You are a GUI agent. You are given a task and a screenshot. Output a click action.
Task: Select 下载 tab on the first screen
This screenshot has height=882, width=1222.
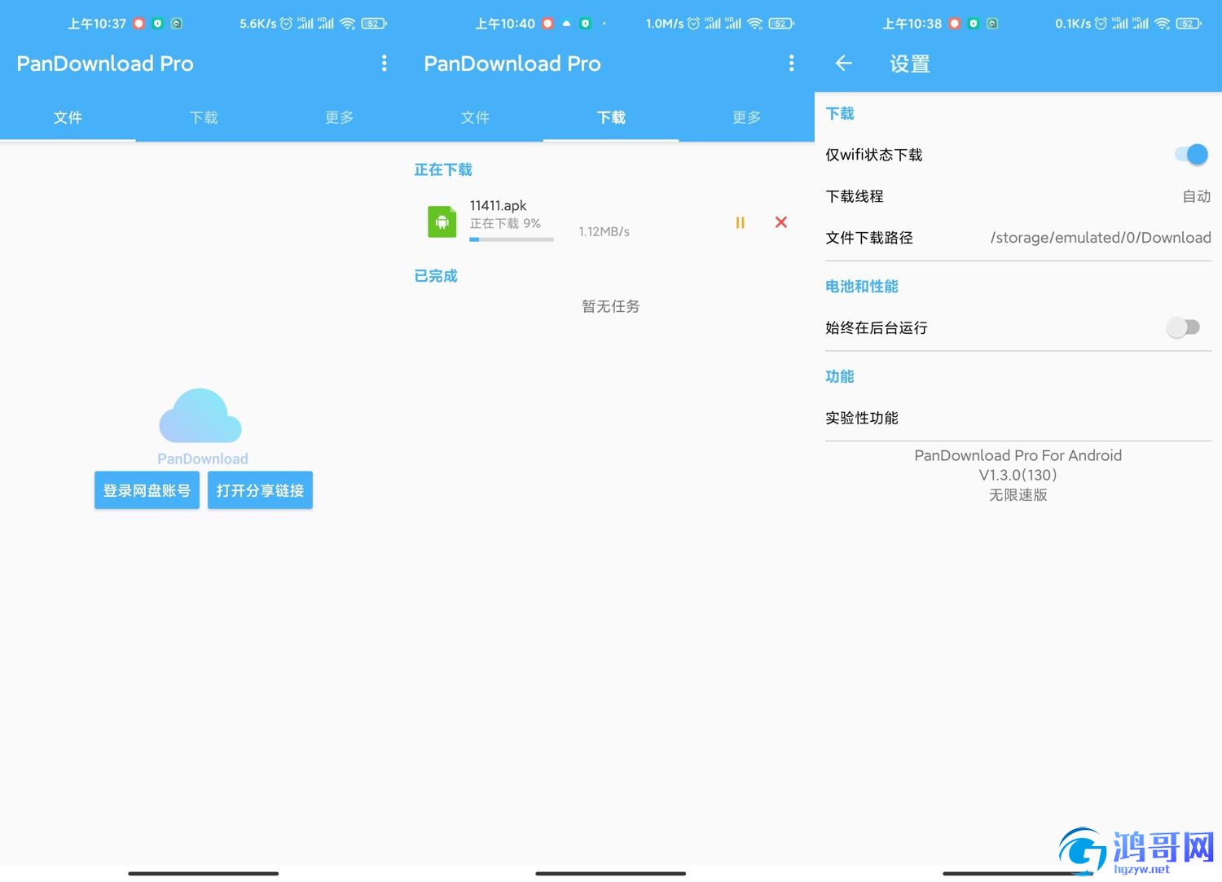click(204, 117)
